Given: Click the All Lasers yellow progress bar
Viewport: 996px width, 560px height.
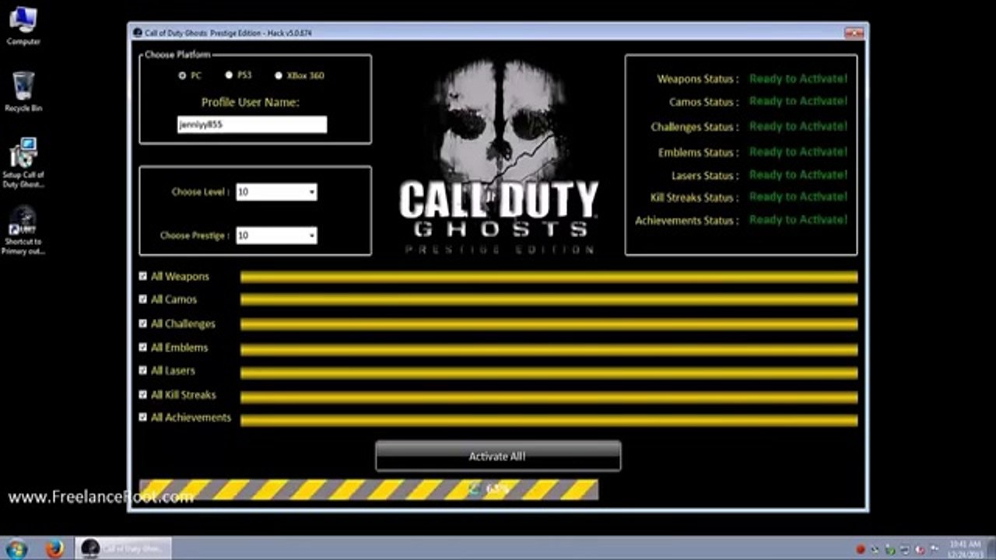Looking at the screenshot, I should [x=549, y=373].
